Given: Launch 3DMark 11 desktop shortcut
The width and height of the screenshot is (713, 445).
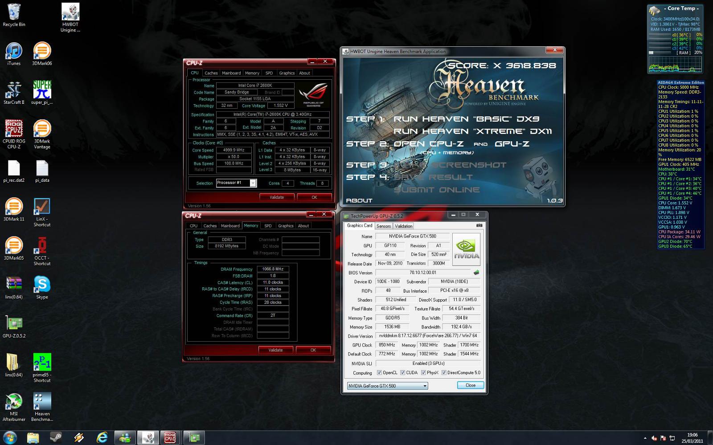Looking at the screenshot, I should (x=14, y=209).
